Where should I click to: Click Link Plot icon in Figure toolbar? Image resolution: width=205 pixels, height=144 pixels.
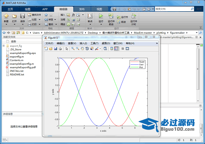(105, 49)
